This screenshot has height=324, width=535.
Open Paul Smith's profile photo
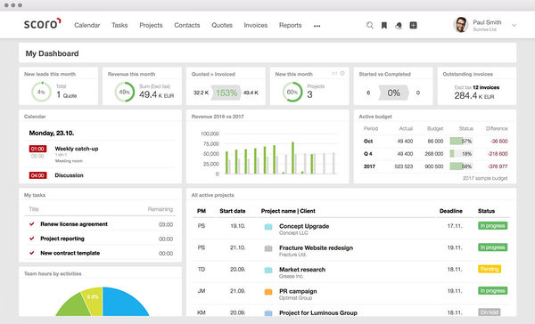(461, 25)
